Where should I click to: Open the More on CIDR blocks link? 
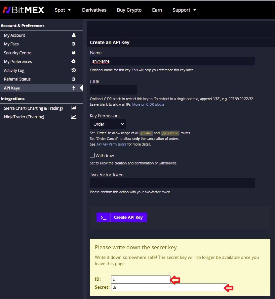point(148,104)
